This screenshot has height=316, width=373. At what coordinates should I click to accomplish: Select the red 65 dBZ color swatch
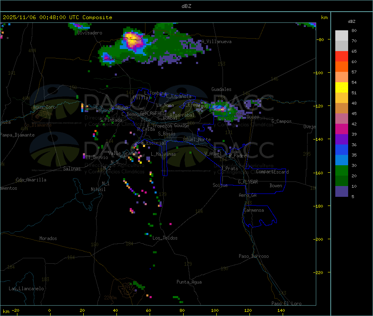[x=342, y=56]
